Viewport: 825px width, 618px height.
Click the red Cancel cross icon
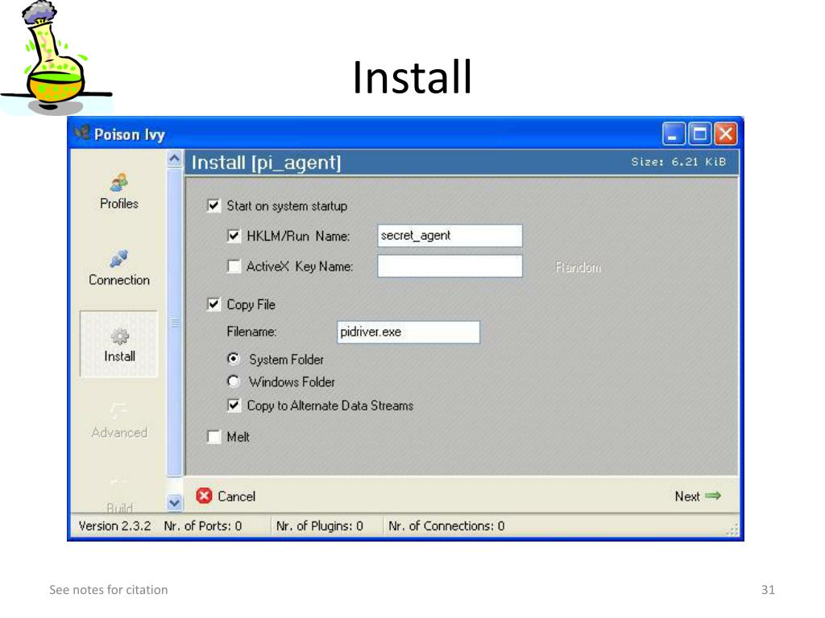(204, 496)
